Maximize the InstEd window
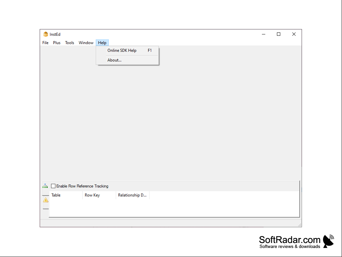Image resolution: width=342 pixels, height=257 pixels. coord(279,34)
